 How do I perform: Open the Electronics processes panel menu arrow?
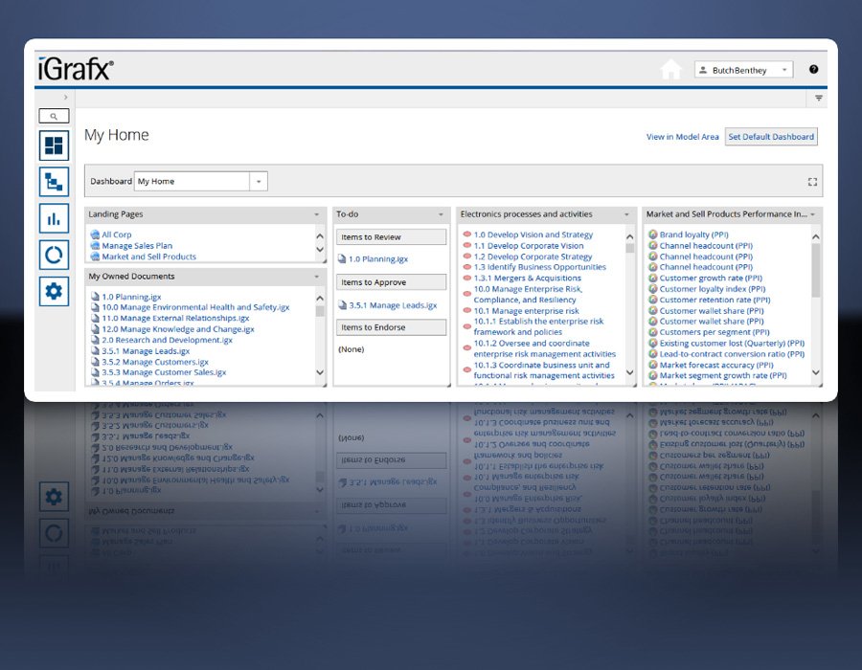[626, 214]
